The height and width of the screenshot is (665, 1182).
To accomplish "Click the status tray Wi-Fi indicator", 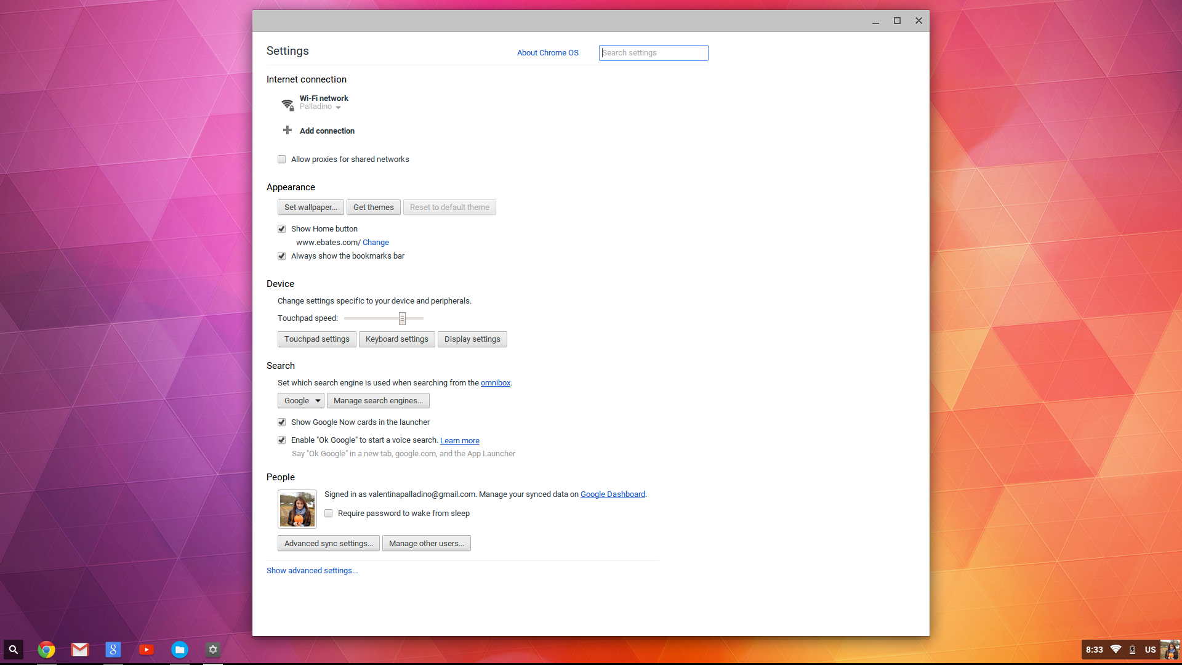I will [x=1114, y=650].
